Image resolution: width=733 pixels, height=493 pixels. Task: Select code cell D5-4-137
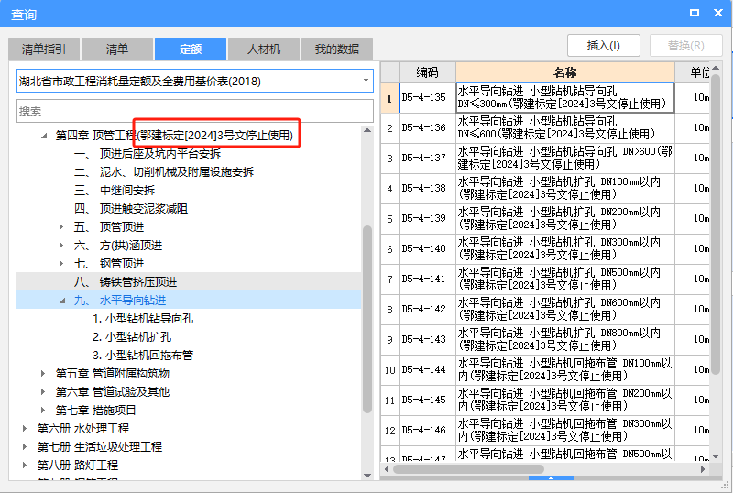[x=427, y=159]
